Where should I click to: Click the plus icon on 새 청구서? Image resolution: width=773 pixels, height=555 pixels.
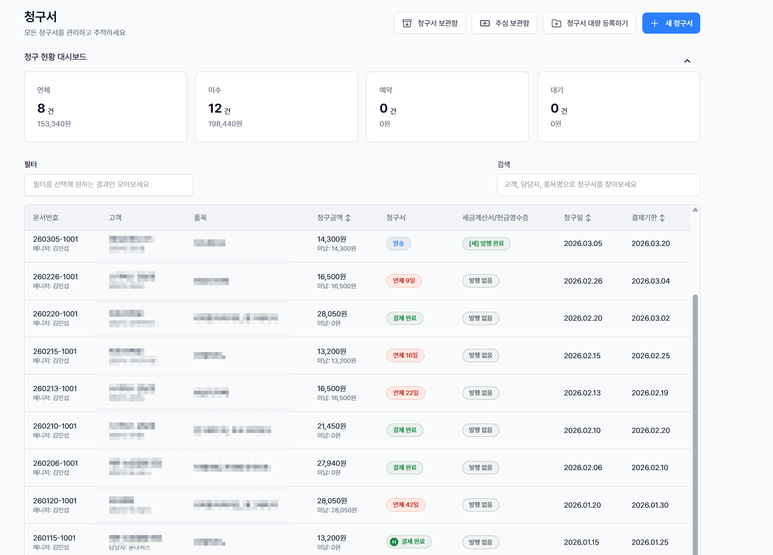pos(654,23)
